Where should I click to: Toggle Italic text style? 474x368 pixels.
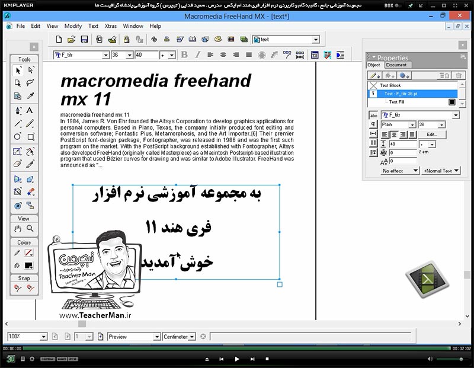pyautogui.click(x=197, y=55)
